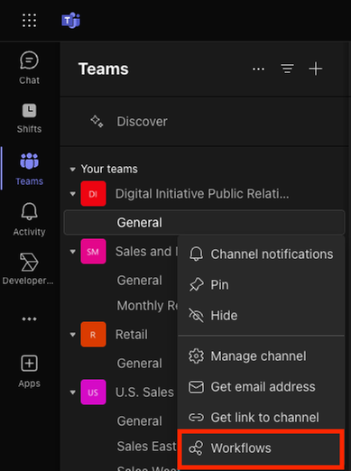Click the filter teams icon
The height and width of the screenshot is (471, 351).
(x=287, y=69)
